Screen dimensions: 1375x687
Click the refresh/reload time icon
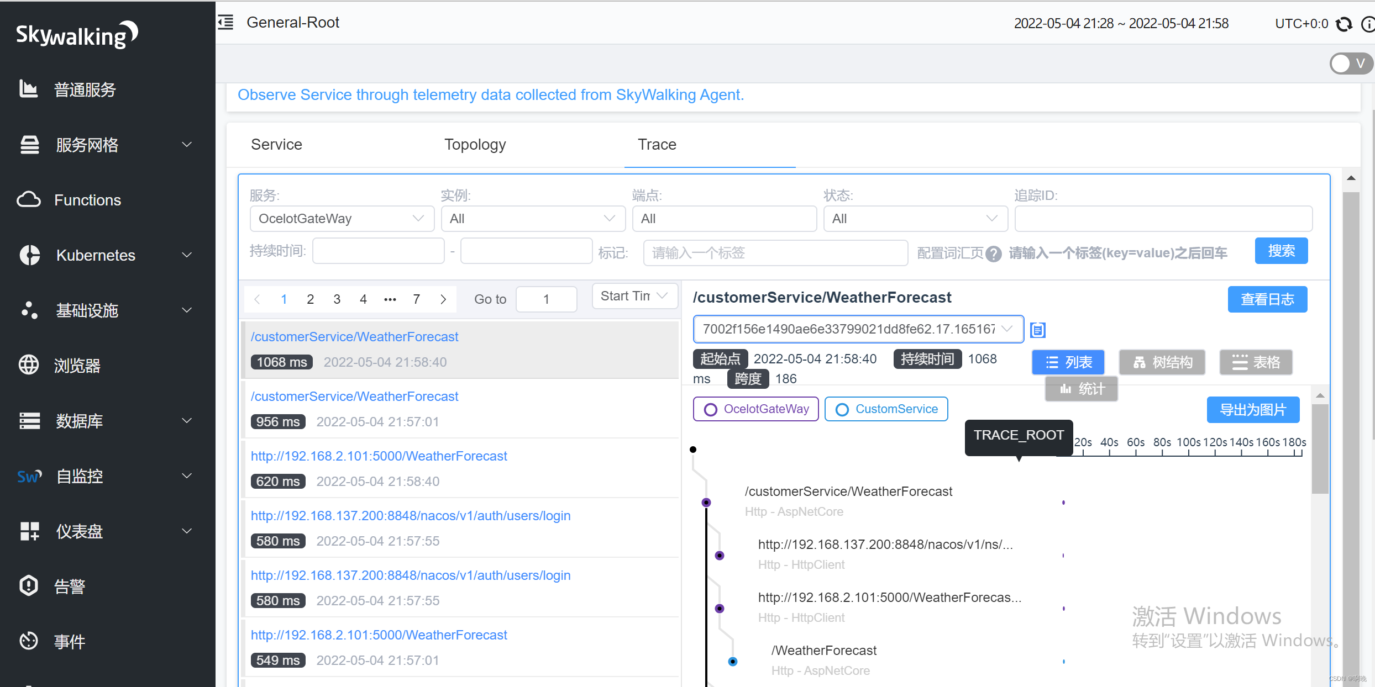[x=1344, y=24]
